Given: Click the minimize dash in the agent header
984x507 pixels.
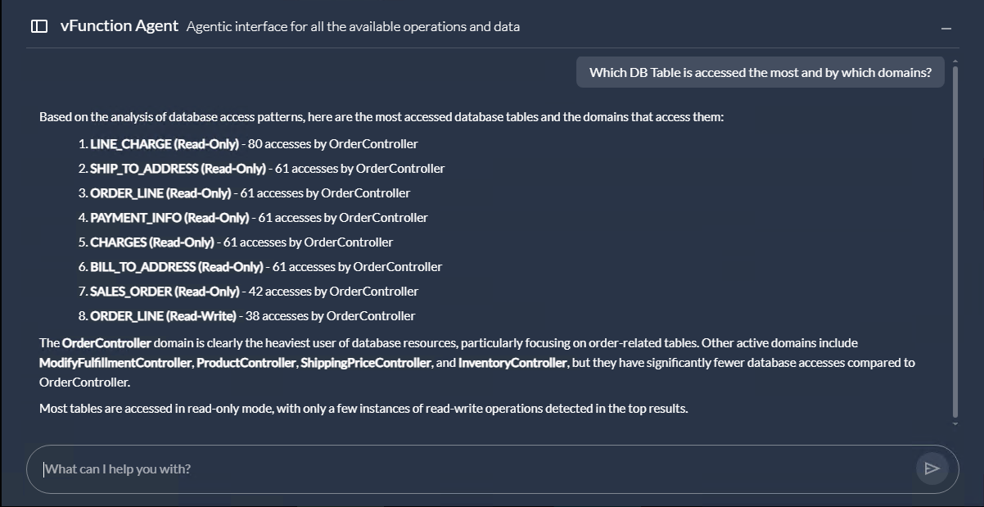Looking at the screenshot, I should coord(946,29).
